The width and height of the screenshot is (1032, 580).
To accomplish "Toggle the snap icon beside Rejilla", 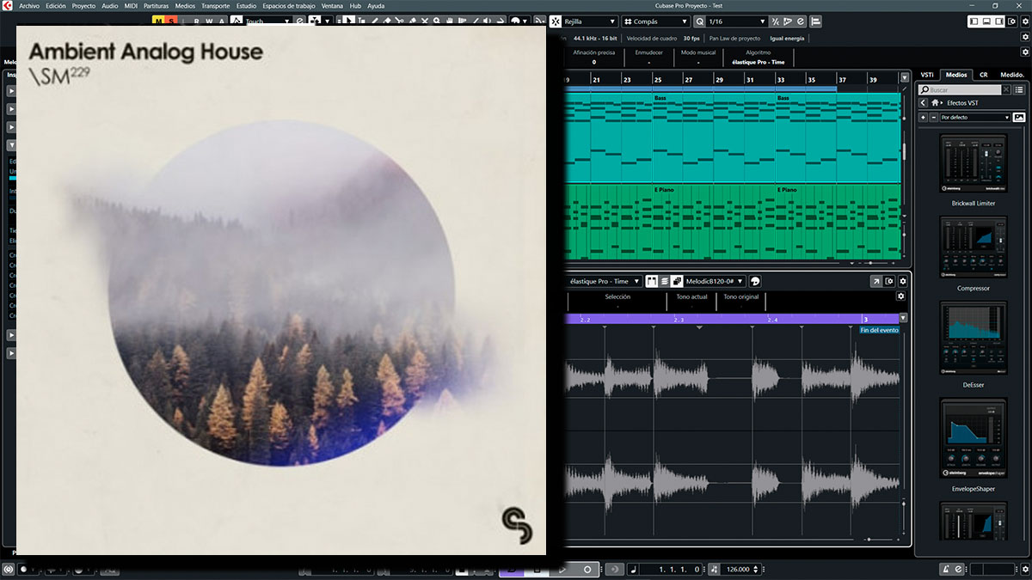I will coord(556,21).
